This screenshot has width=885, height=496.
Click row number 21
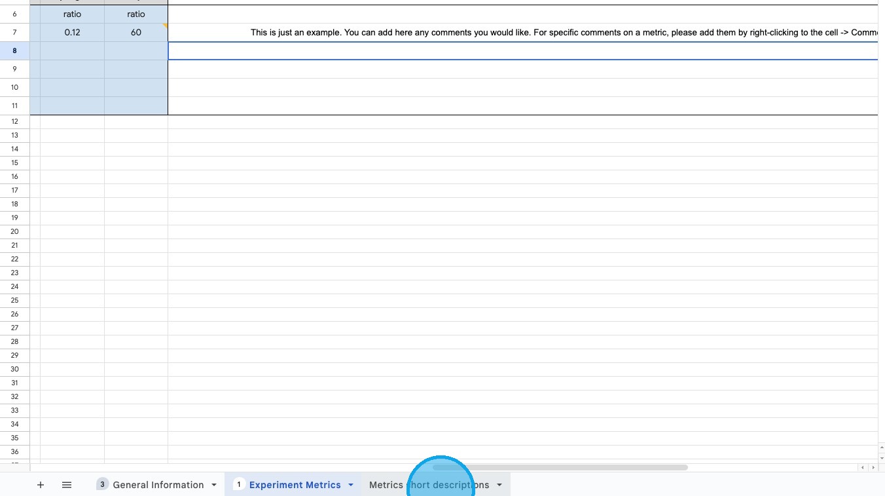point(14,245)
